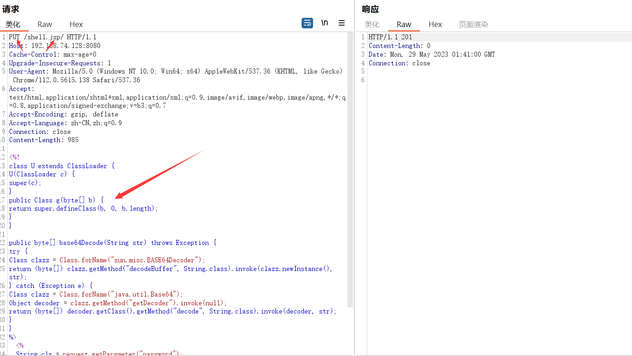632x356 pixels.
Task: Click the sun.misc.BASE64Decoder code line
Action: coord(107,260)
